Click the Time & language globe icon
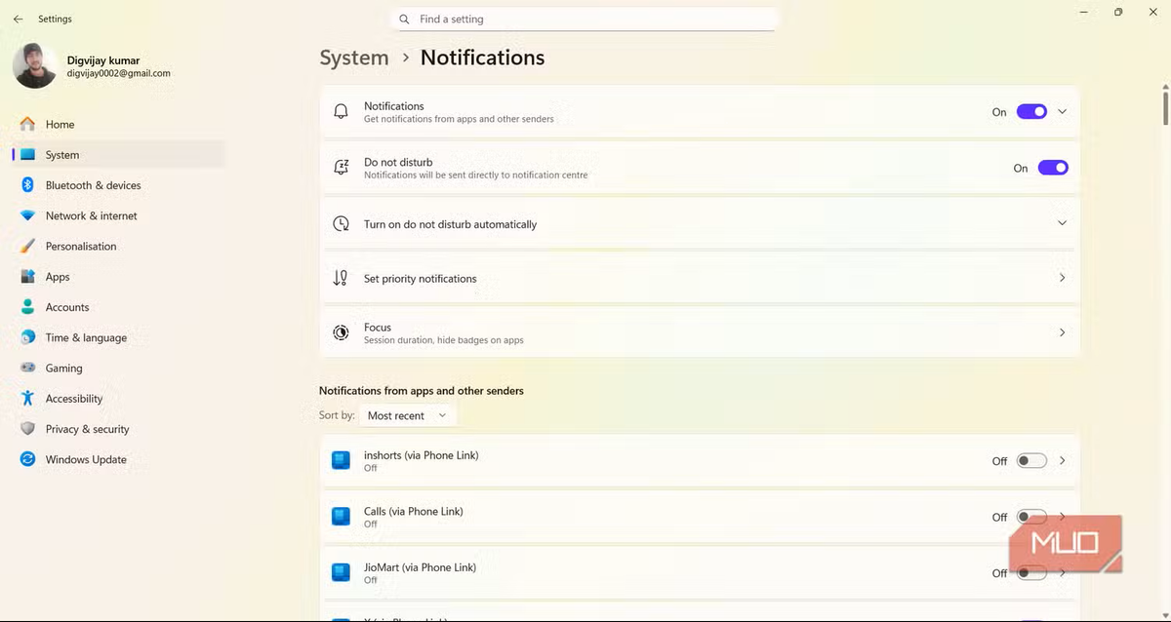Image resolution: width=1171 pixels, height=622 pixels. [27, 337]
